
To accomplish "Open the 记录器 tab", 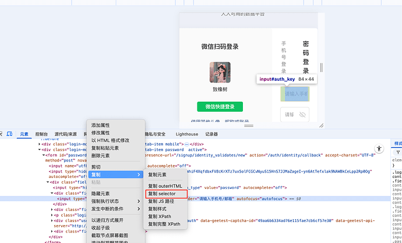I will click(211, 134).
